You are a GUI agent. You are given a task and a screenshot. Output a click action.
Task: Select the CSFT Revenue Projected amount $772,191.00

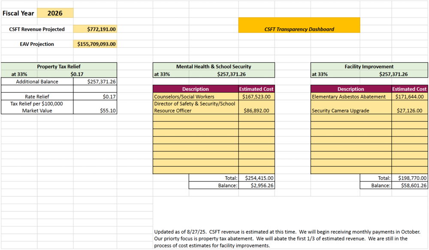point(95,29)
